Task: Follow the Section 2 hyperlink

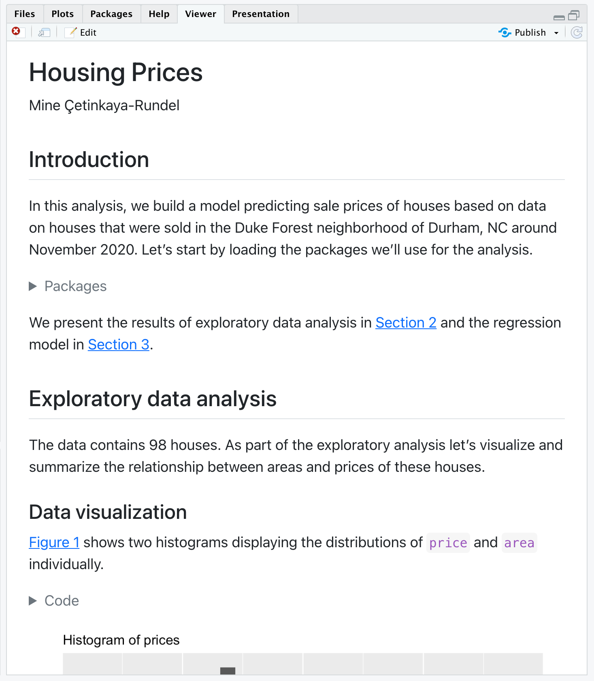Action: click(x=406, y=322)
